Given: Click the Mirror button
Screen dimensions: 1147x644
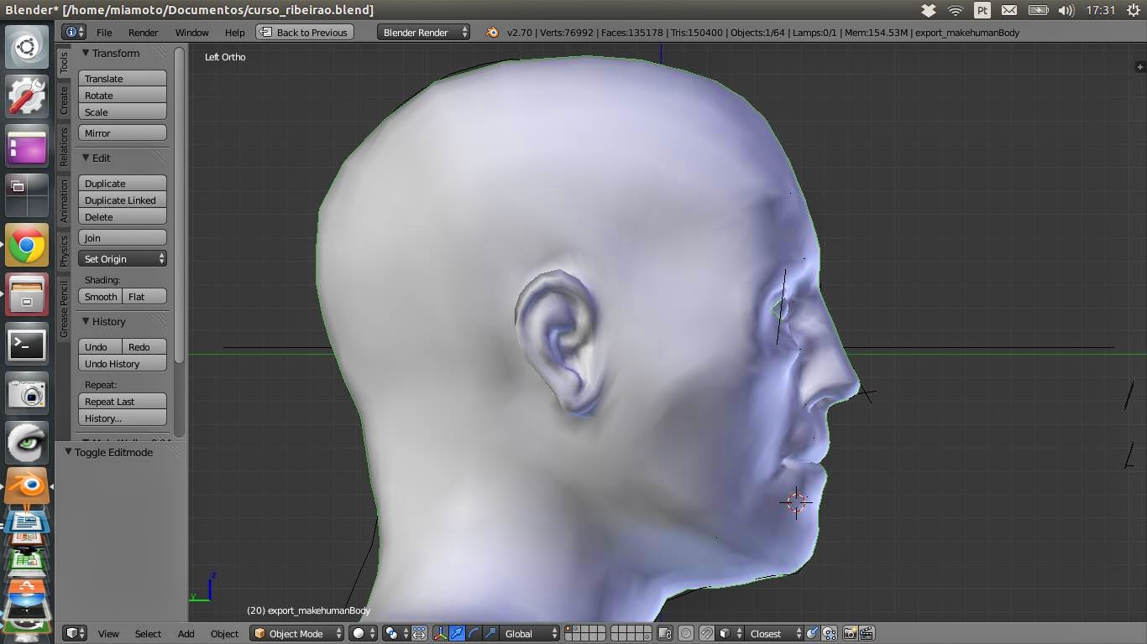Looking at the screenshot, I should pos(123,132).
